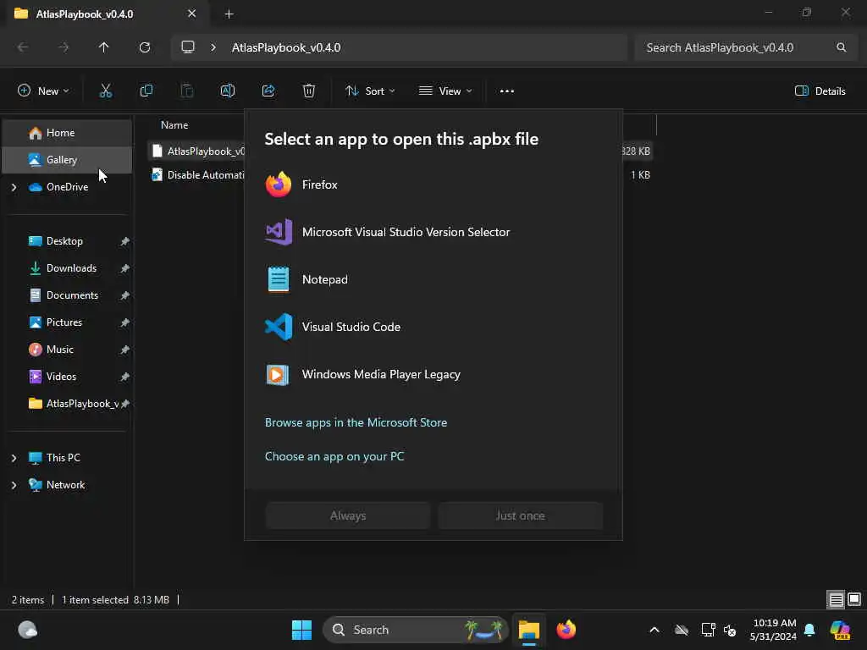Open pinned AtlasPlaybook_v folder in sidebar
This screenshot has height=650, width=867.
click(x=68, y=404)
